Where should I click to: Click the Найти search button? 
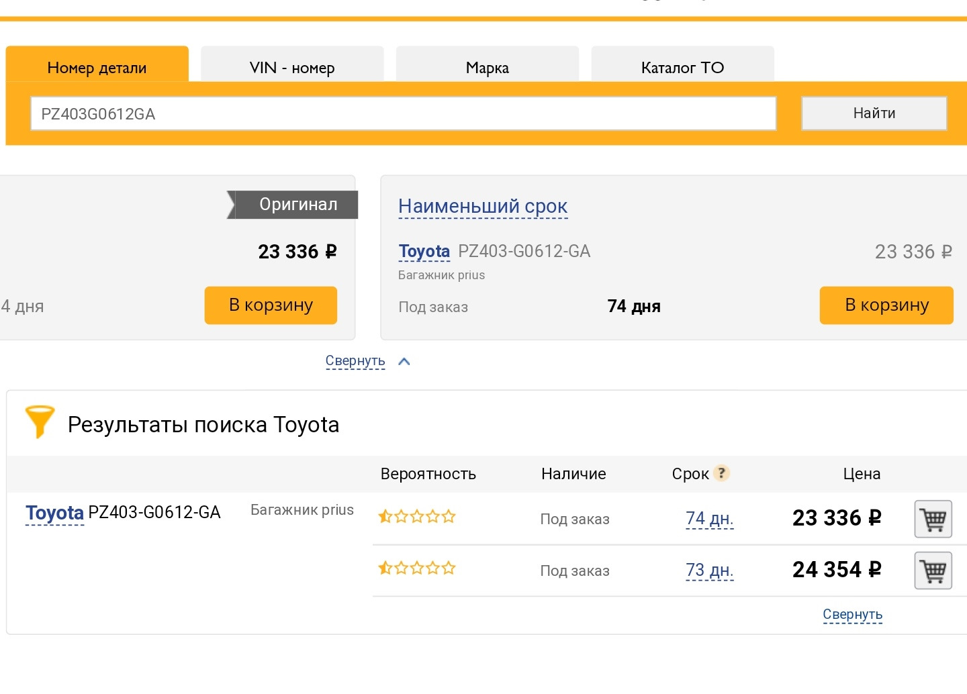click(874, 113)
